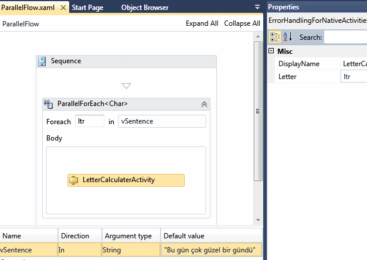367x260 pixels.
Task: Open the Argument type String dropdown
Action: point(131,250)
